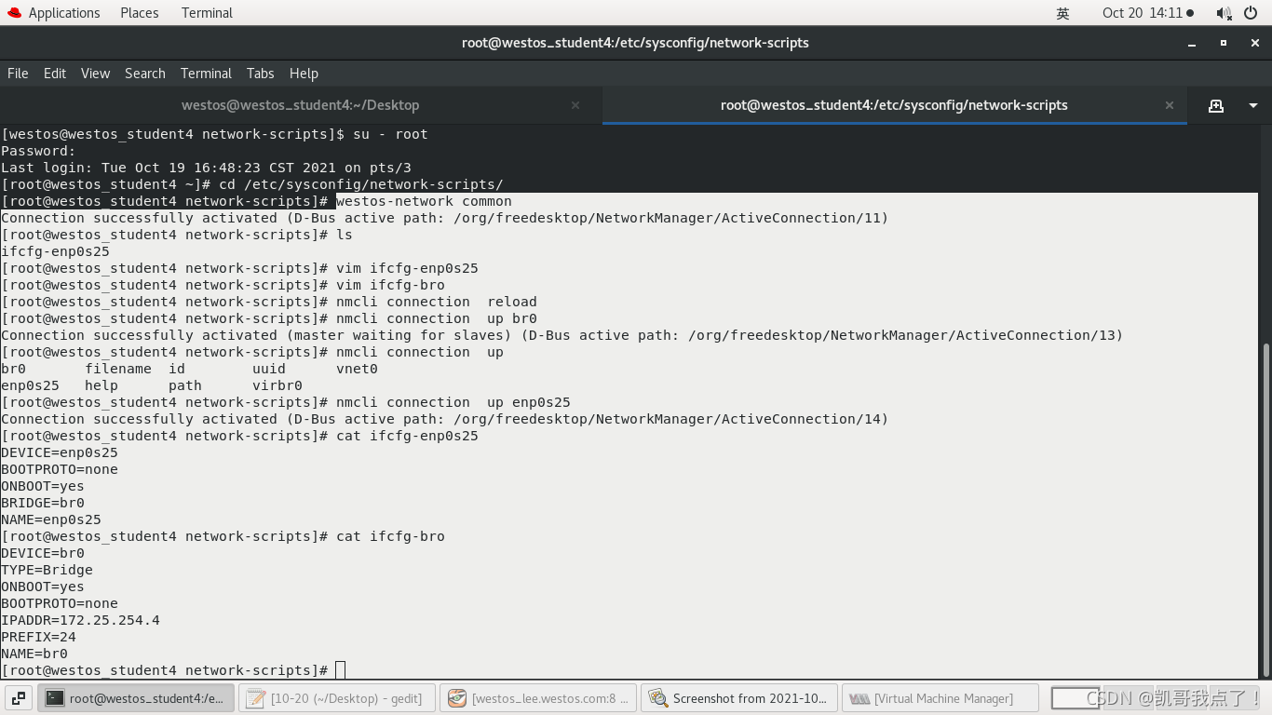Open the Places menu
The image size is (1272, 715).
[x=139, y=12]
